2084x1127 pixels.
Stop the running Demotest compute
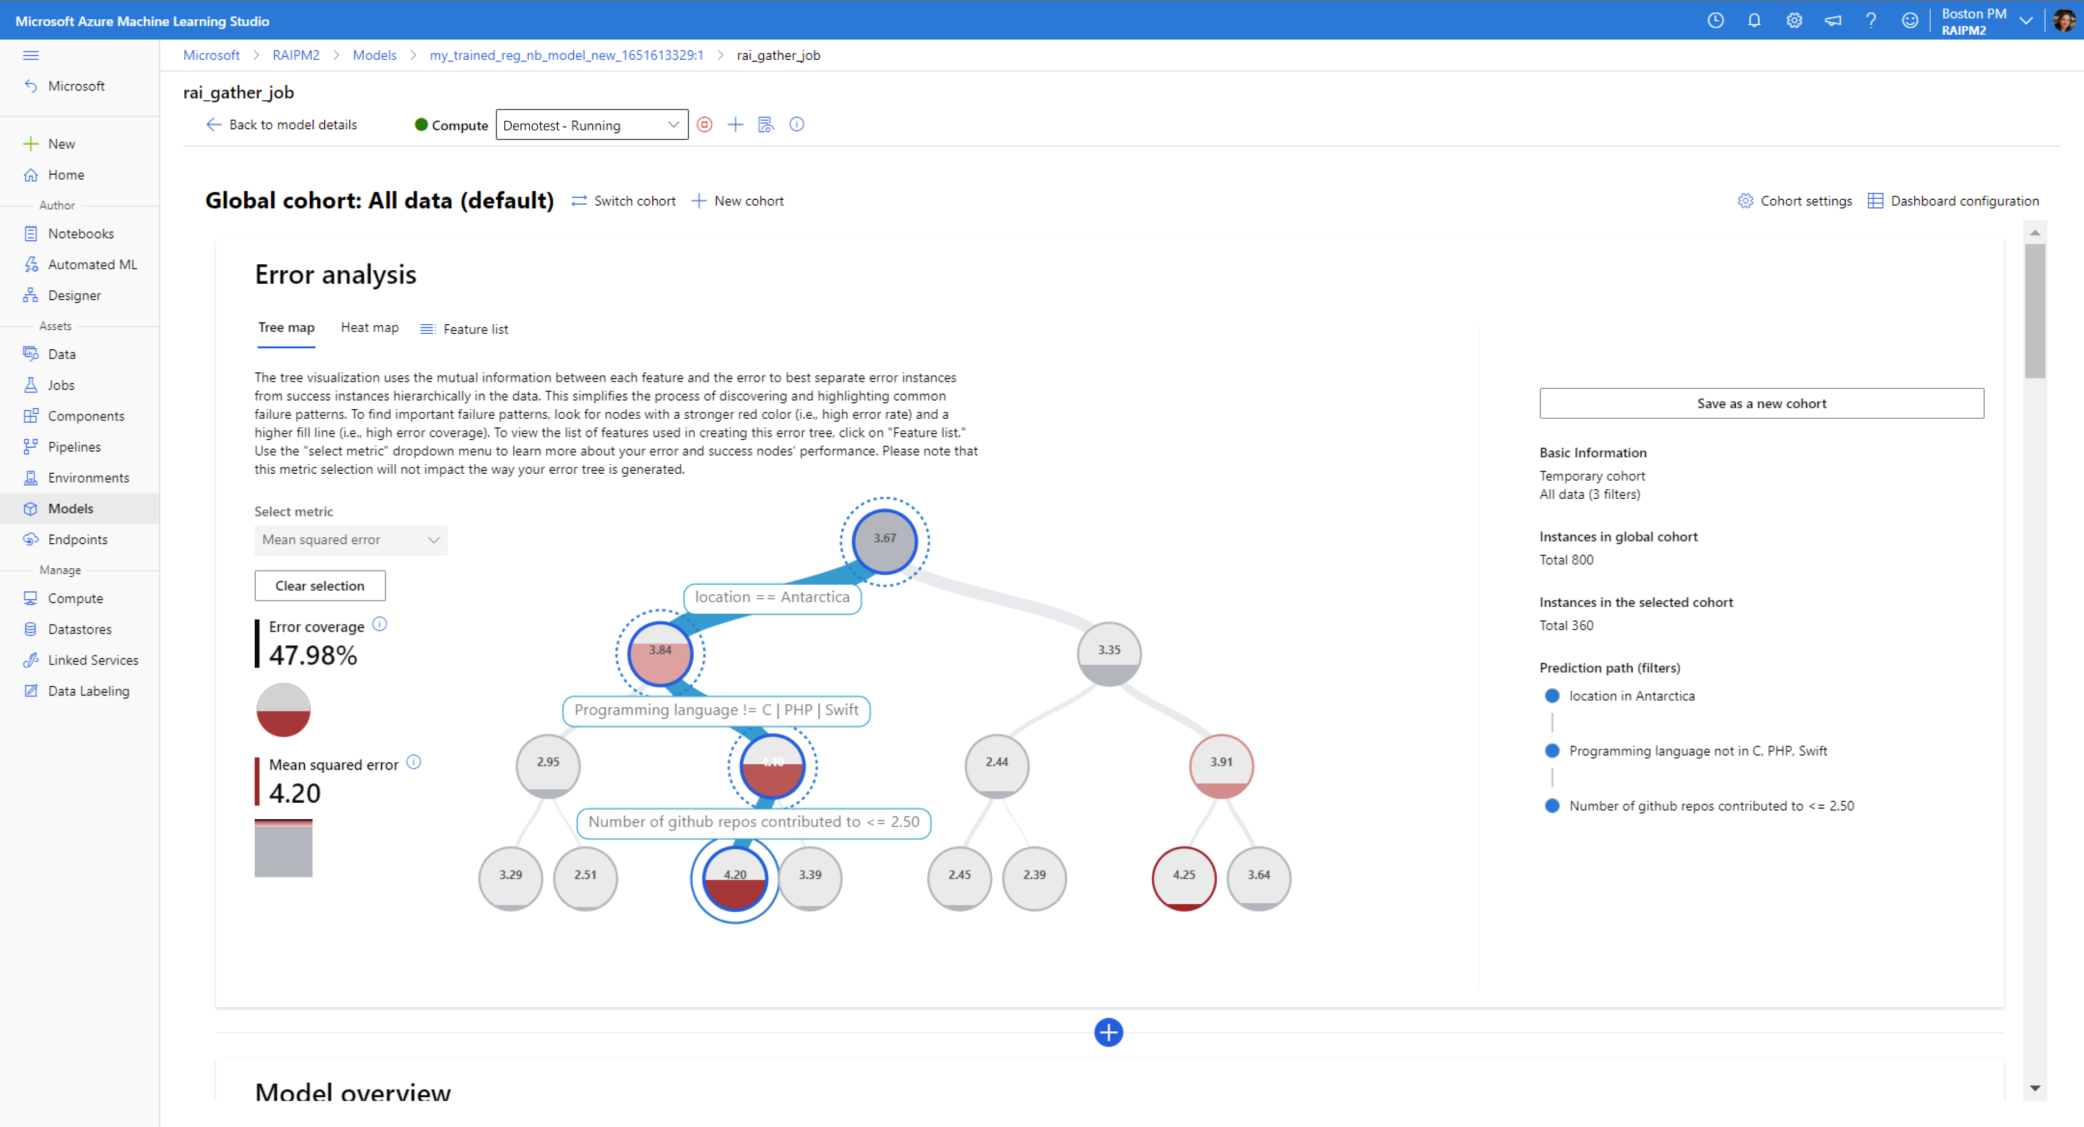pyautogui.click(x=704, y=124)
